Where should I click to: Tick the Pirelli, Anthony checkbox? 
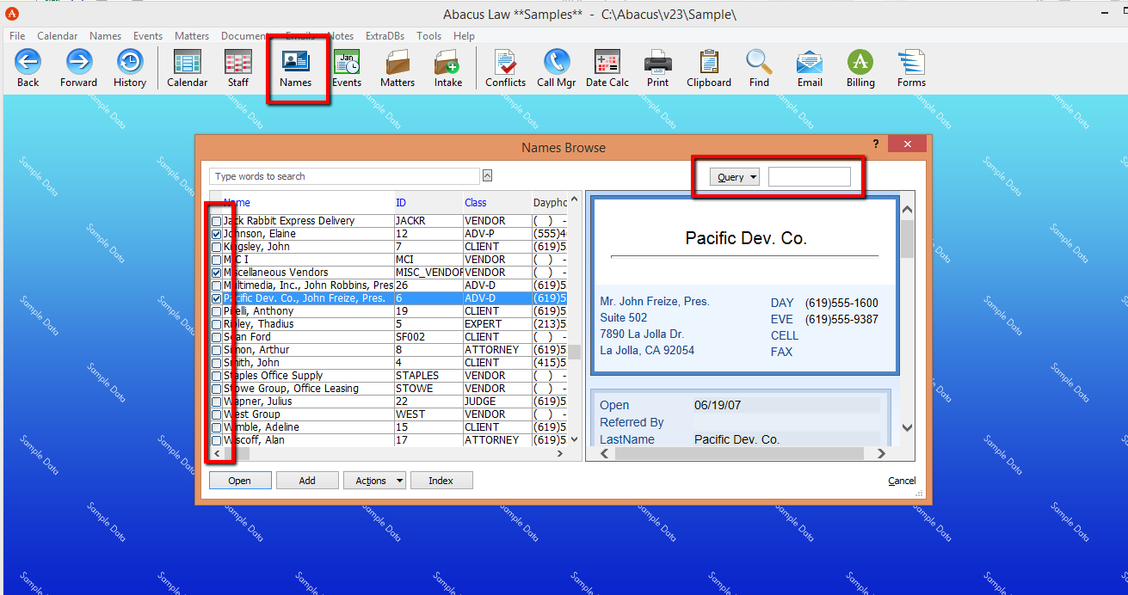point(216,311)
